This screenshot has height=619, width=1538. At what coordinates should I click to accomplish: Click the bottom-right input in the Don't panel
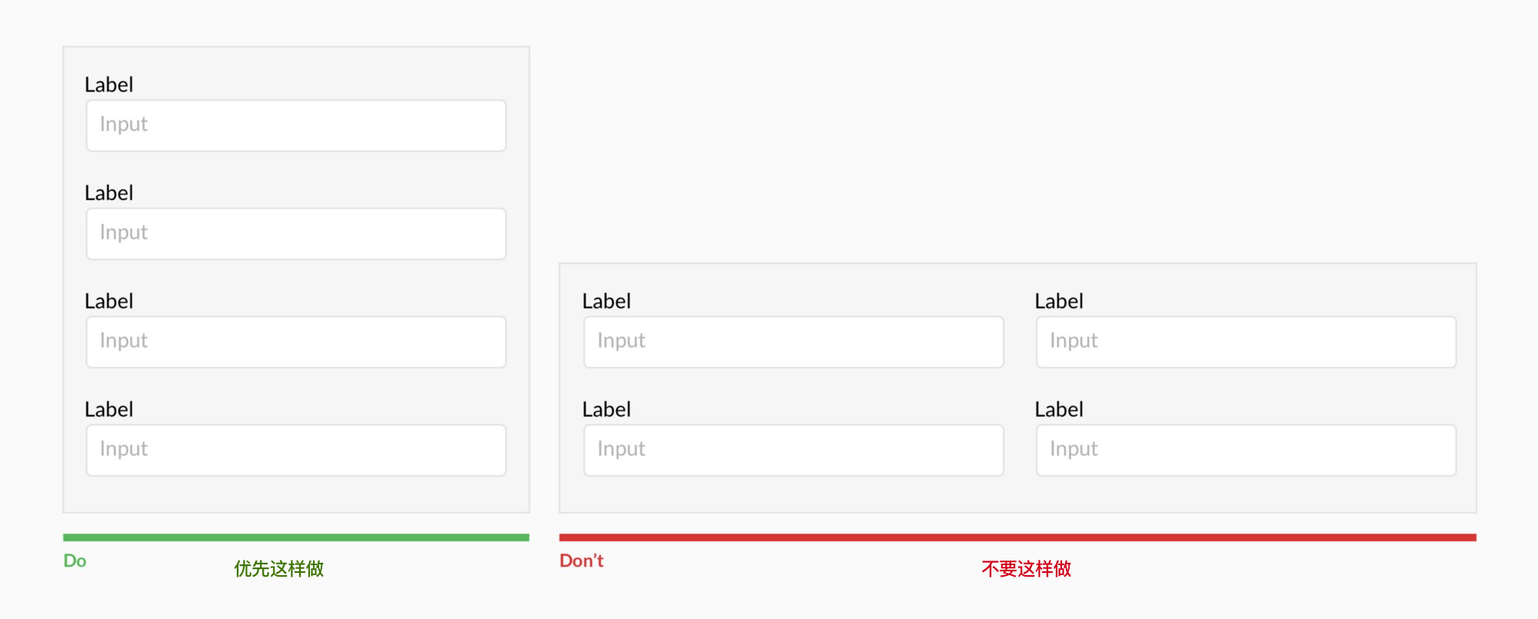click(1246, 451)
